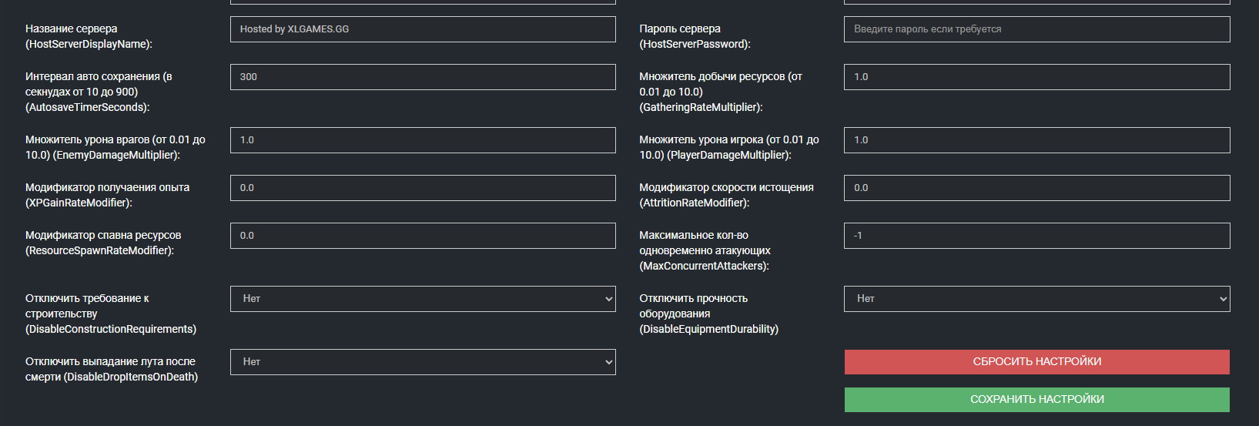Click the Пароль сервера label text
The image size is (1259, 426).
click(680, 29)
